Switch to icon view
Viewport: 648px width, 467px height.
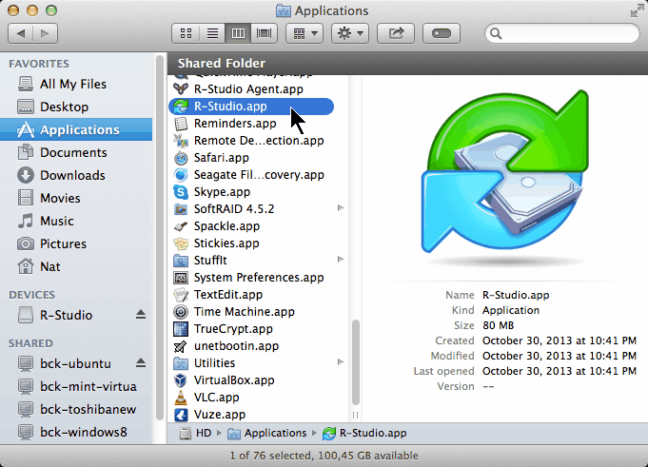(x=186, y=33)
